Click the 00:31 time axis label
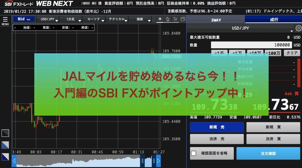Viewport: 302px width, 168px height. coord(76,152)
